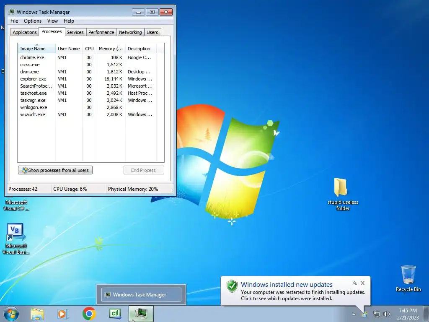Open the File menu
The width and height of the screenshot is (429, 322).
14,21
